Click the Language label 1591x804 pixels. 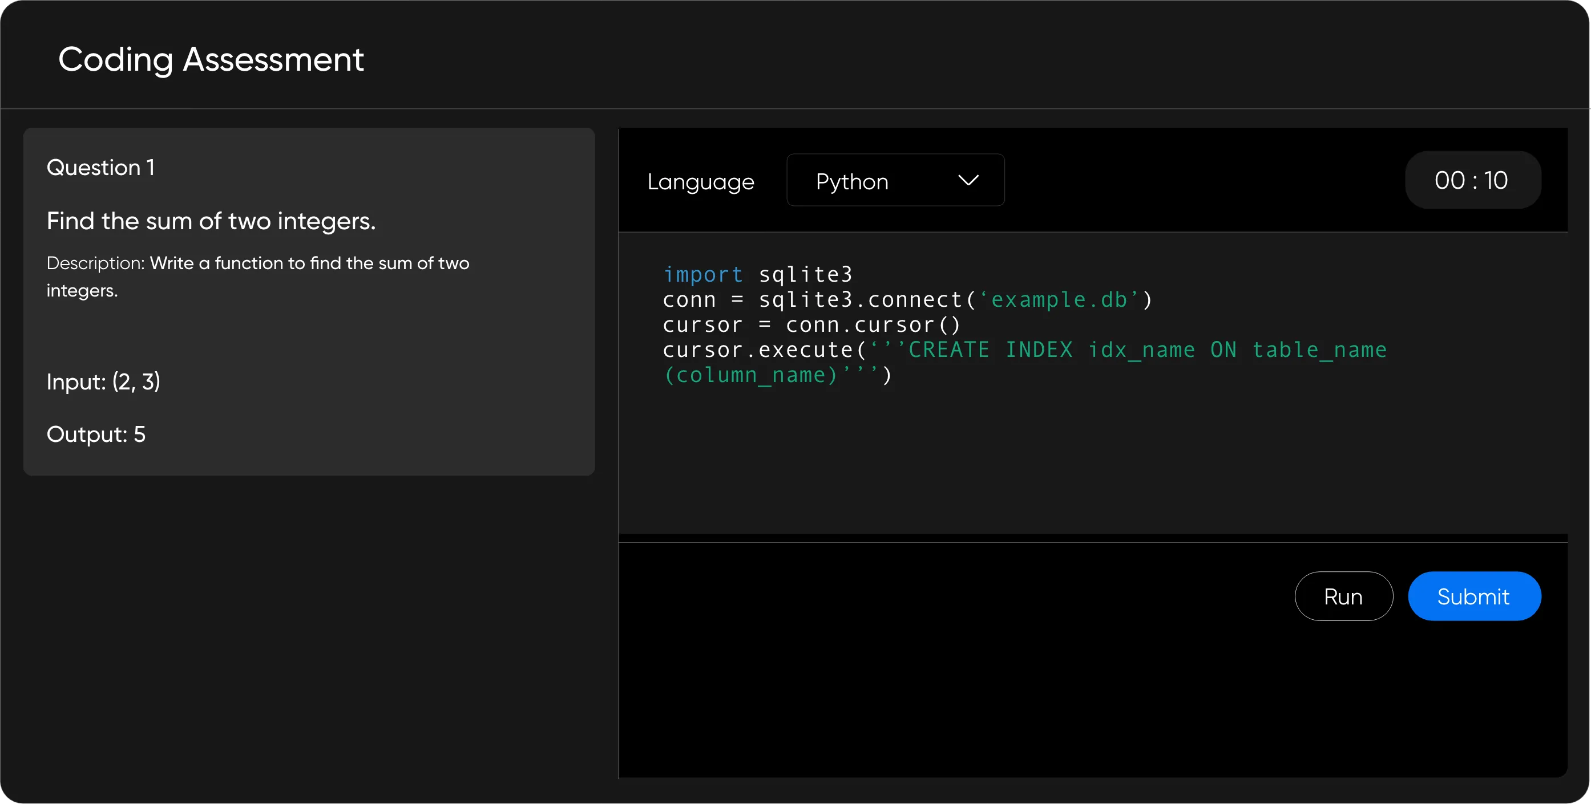click(x=700, y=181)
